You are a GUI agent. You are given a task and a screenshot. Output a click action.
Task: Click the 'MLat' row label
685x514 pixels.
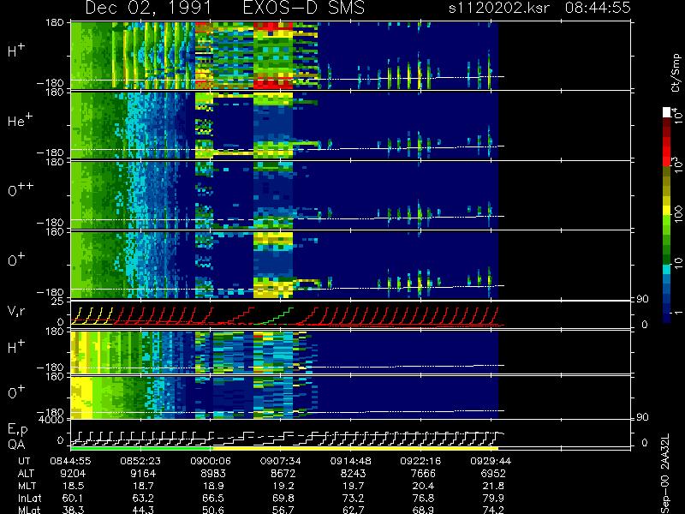29,510
